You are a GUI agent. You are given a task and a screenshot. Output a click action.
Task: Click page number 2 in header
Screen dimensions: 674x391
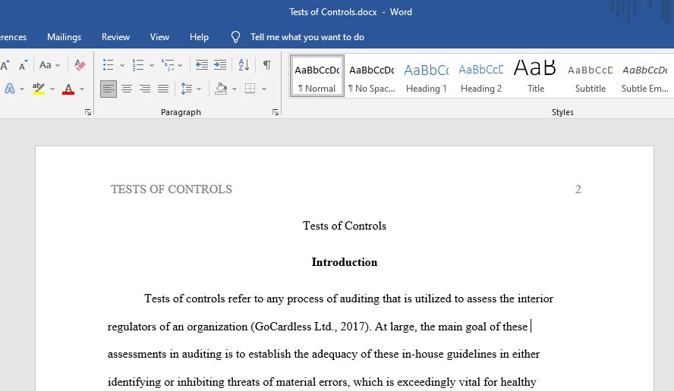(x=578, y=189)
